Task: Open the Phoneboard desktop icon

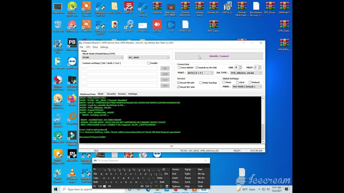Action: (x=72, y=44)
